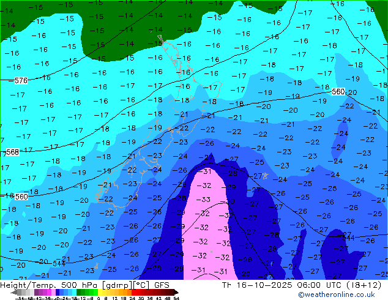Select the 560 contour label at left edge
Viewport: 388px width, 300px height.
tap(21, 197)
